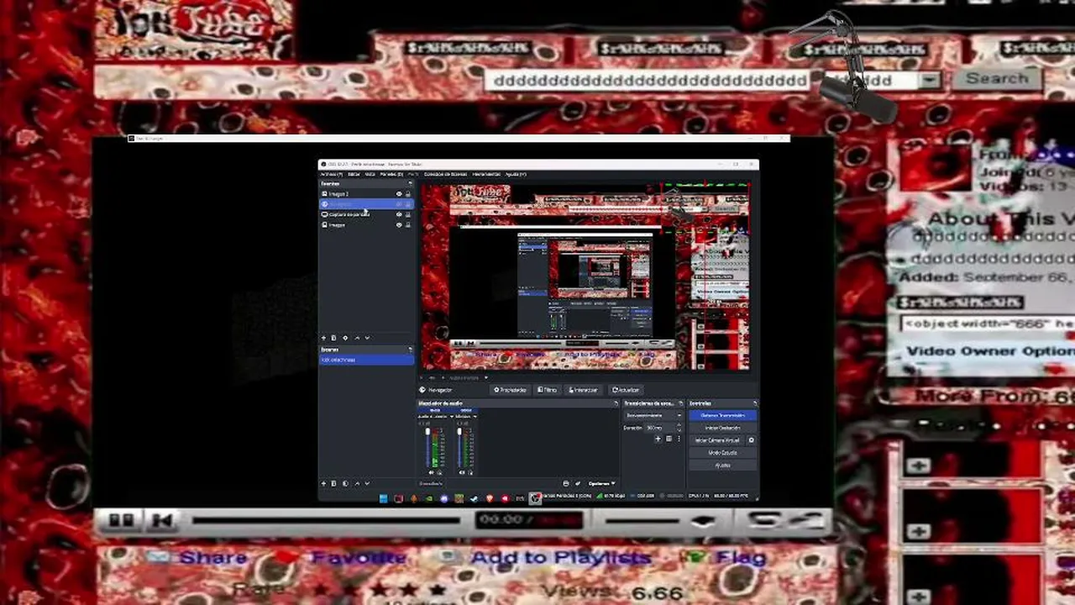The width and height of the screenshot is (1075, 605).
Task: Open the Editar menu in OBS
Action: coord(354,174)
